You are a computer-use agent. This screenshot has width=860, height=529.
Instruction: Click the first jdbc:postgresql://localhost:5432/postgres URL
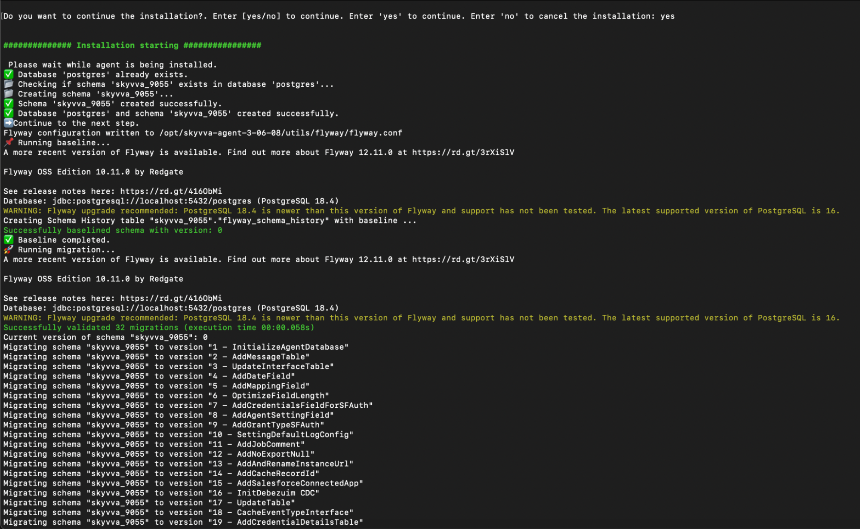(152, 201)
